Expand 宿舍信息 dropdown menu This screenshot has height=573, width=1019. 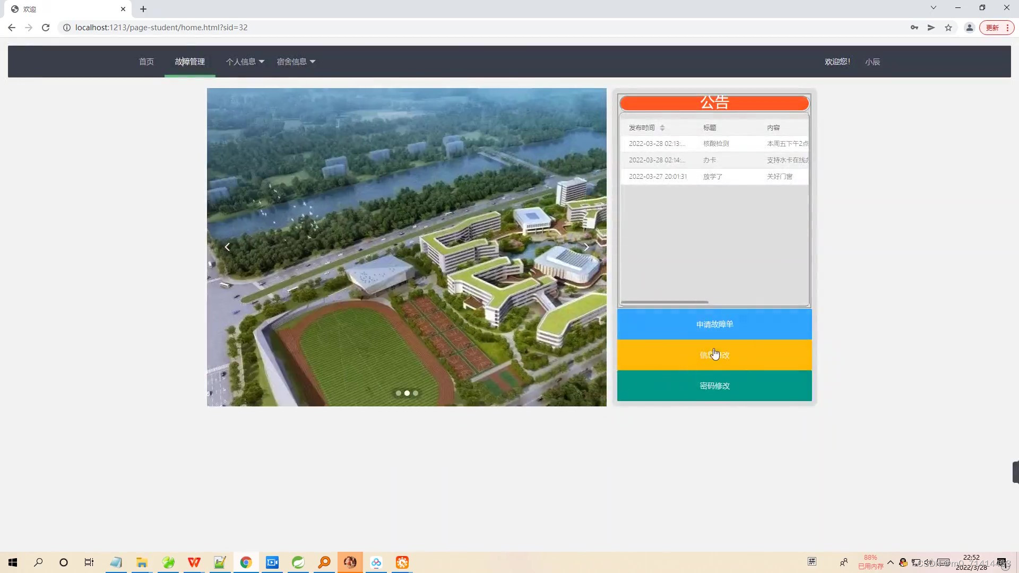coord(295,62)
